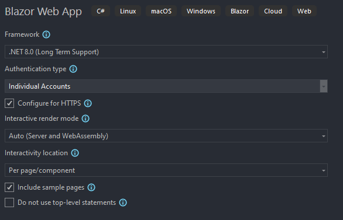Click the Interactive render mode info icon
This screenshot has width=343, height=220.
pyautogui.click(x=85, y=118)
